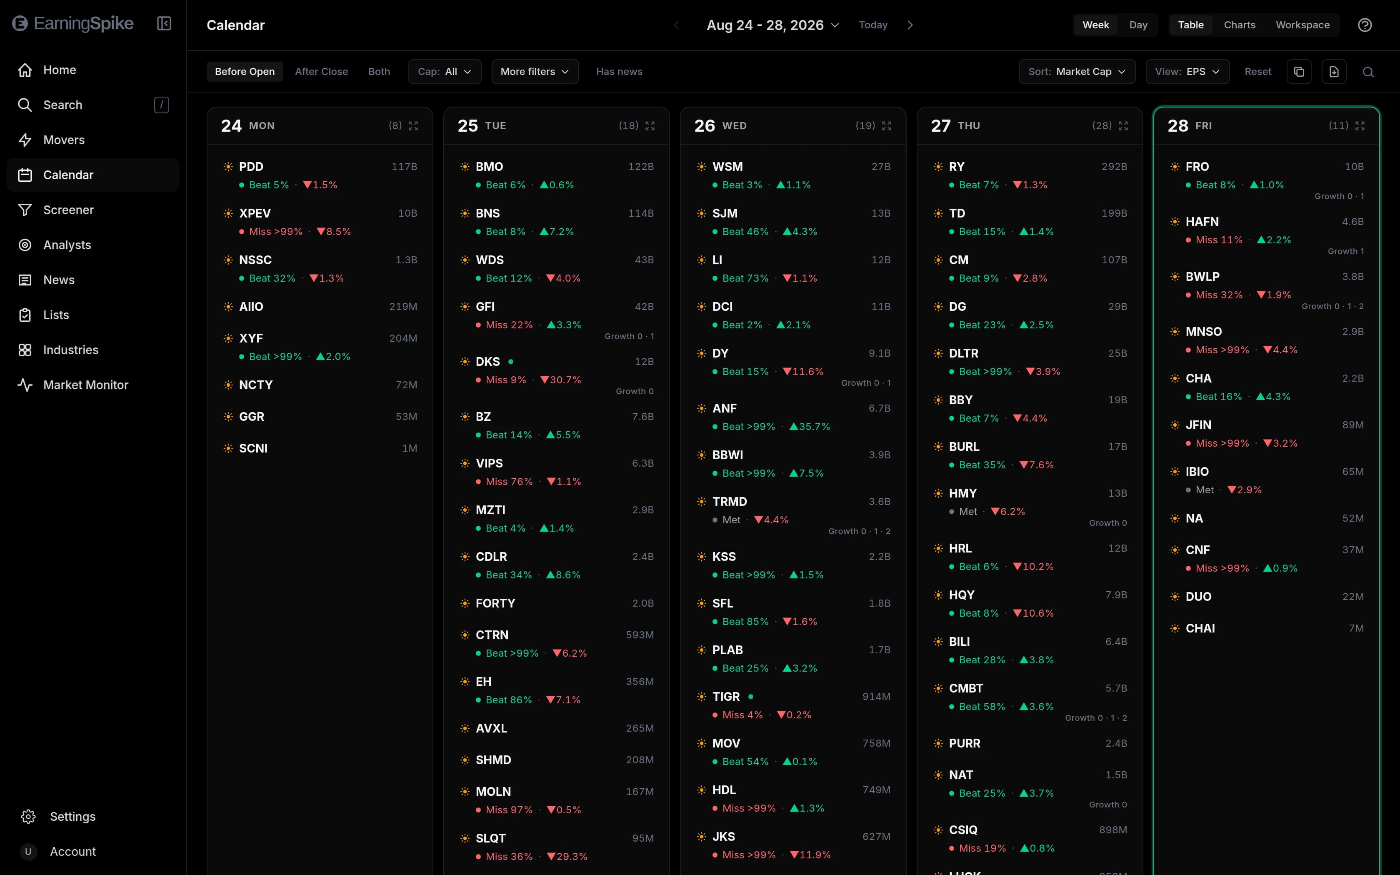Click the Today button
The width and height of the screenshot is (1400, 875).
click(873, 25)
